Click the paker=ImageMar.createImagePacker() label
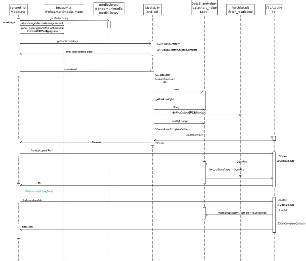 42,23
